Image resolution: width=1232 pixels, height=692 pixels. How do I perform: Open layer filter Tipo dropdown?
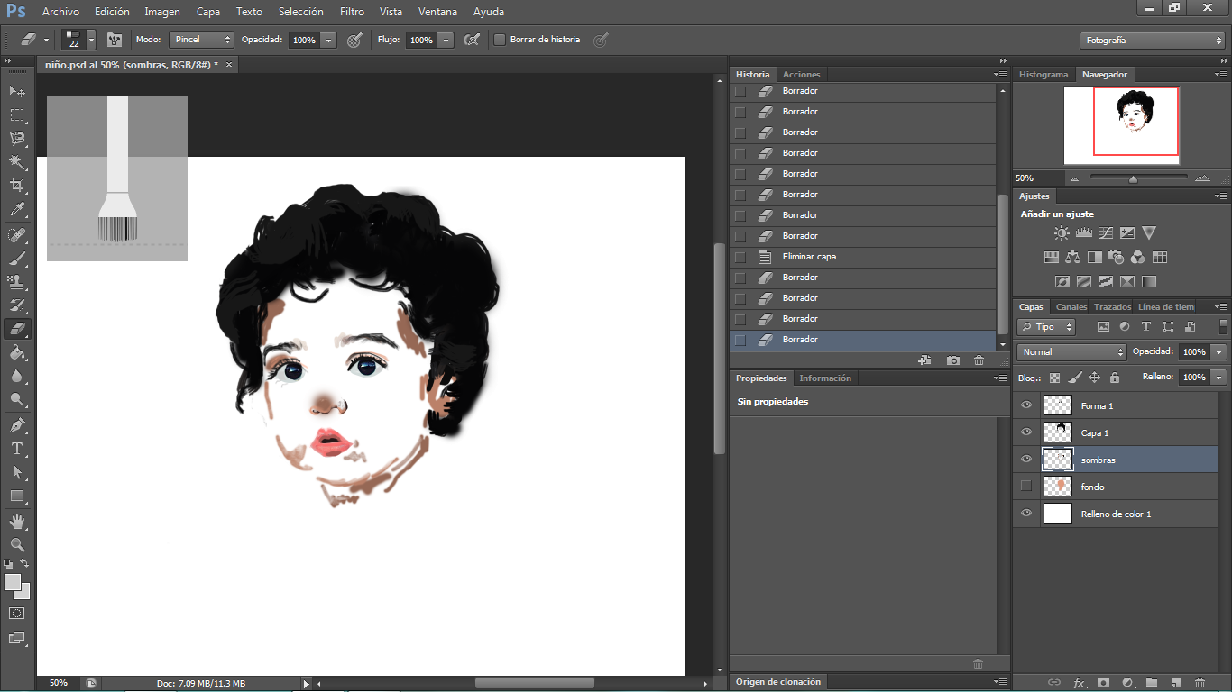point(1046,327)
